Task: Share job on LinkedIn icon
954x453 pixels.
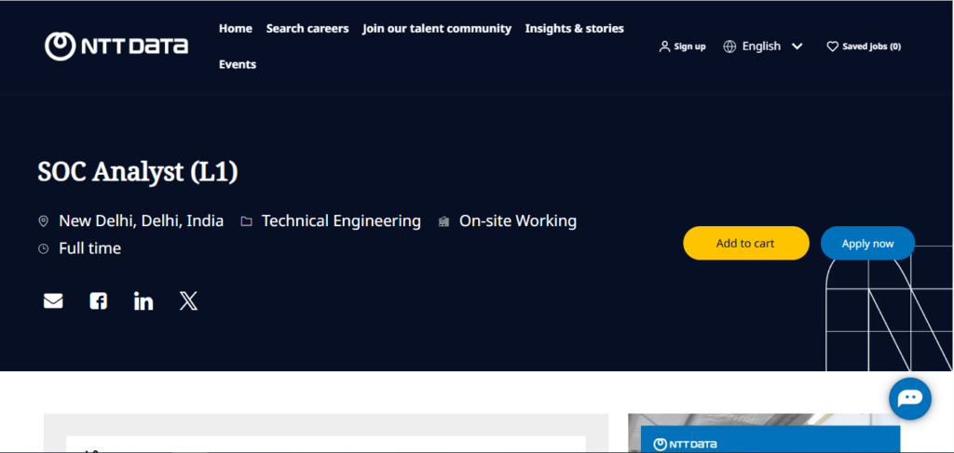Action: click(143, 300)
